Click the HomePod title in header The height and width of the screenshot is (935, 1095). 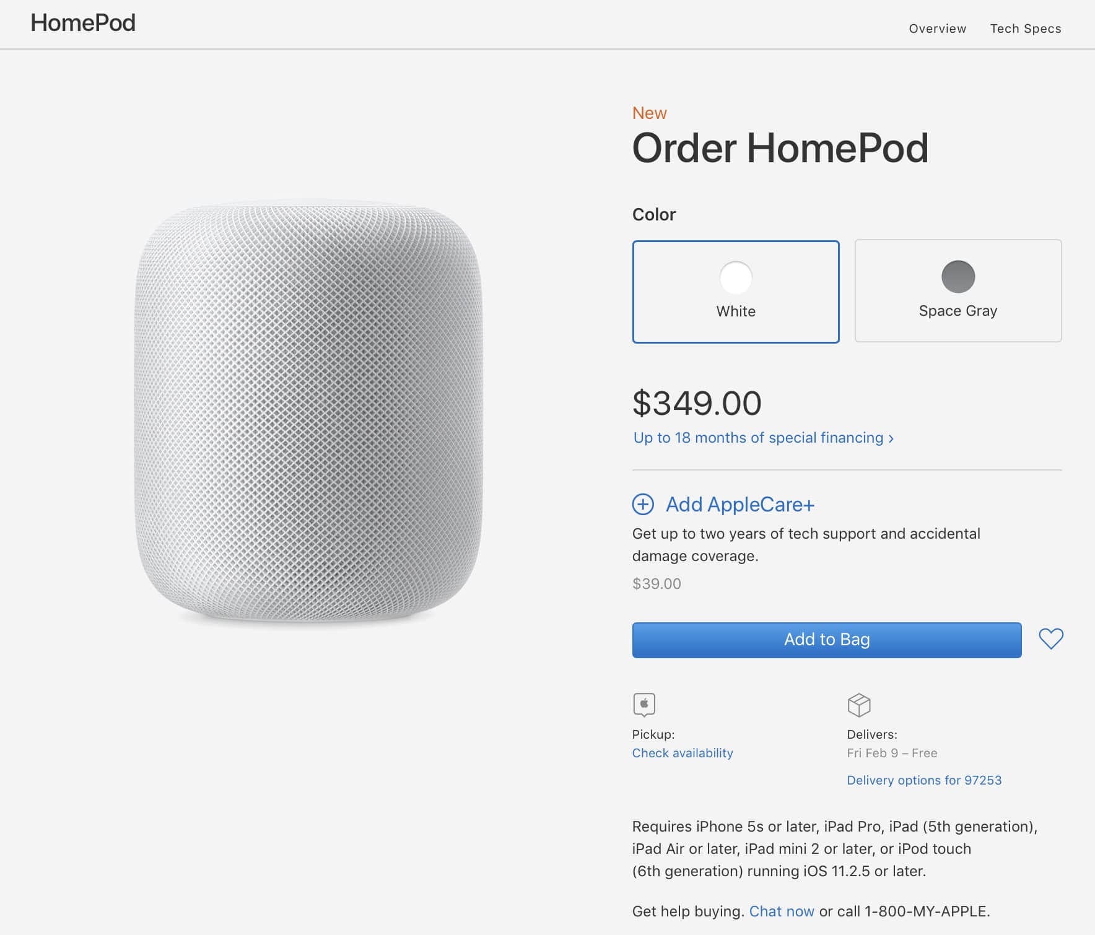tap(83, 23)
